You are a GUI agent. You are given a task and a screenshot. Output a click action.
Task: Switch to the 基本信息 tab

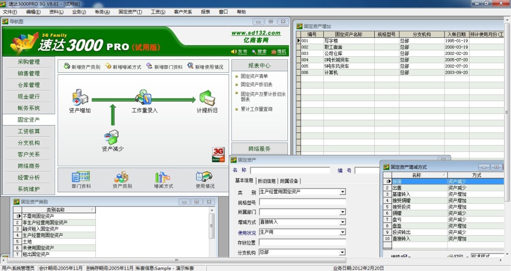click(x=244, y=180)
